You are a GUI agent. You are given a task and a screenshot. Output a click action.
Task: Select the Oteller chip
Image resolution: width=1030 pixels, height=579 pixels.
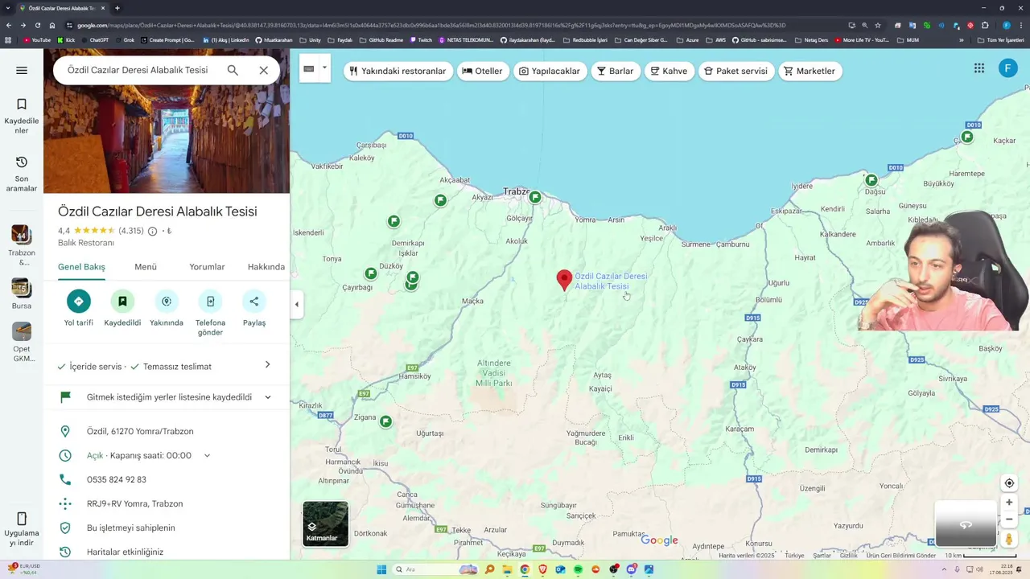click(x=482, y=71)
